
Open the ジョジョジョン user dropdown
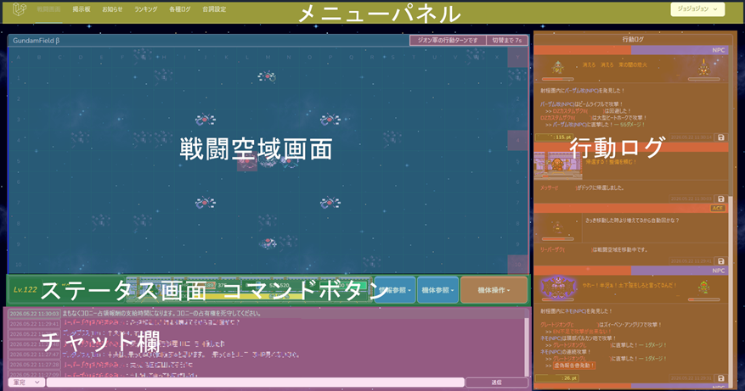[x=697, y=9]
